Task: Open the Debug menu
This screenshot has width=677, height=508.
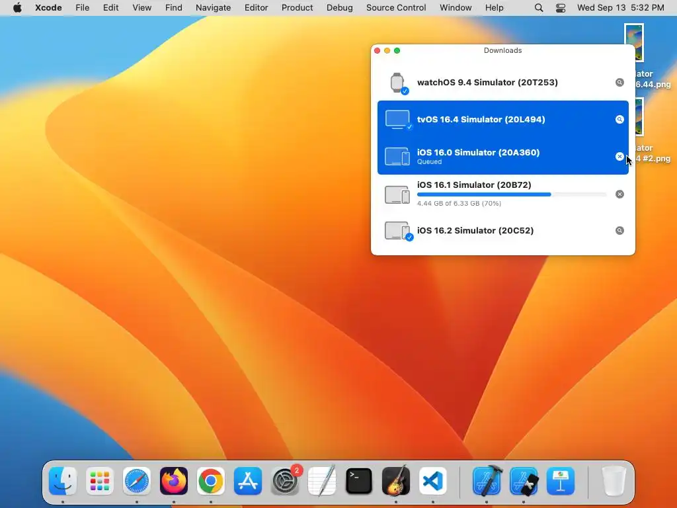Action: point(339,8)
